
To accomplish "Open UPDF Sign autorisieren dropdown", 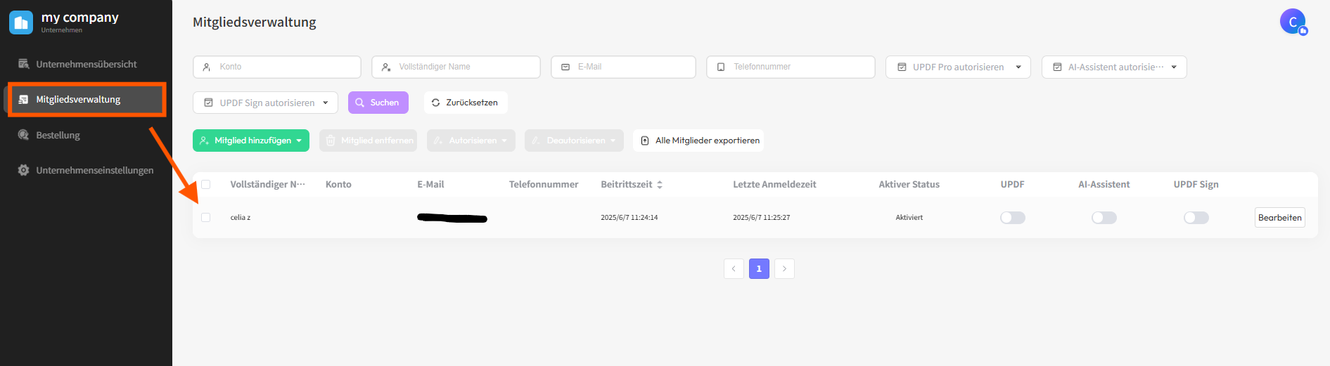I will [x=265, y=103].
